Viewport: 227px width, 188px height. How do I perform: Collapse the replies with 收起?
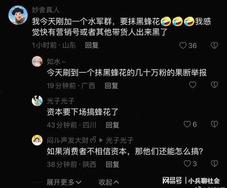tap(109, 182)
